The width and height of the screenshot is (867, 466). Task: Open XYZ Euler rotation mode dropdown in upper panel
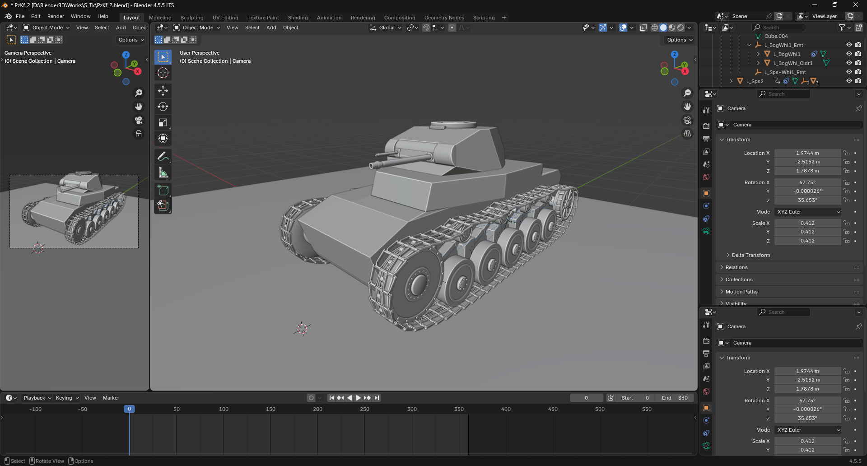[x=808, y=212]
